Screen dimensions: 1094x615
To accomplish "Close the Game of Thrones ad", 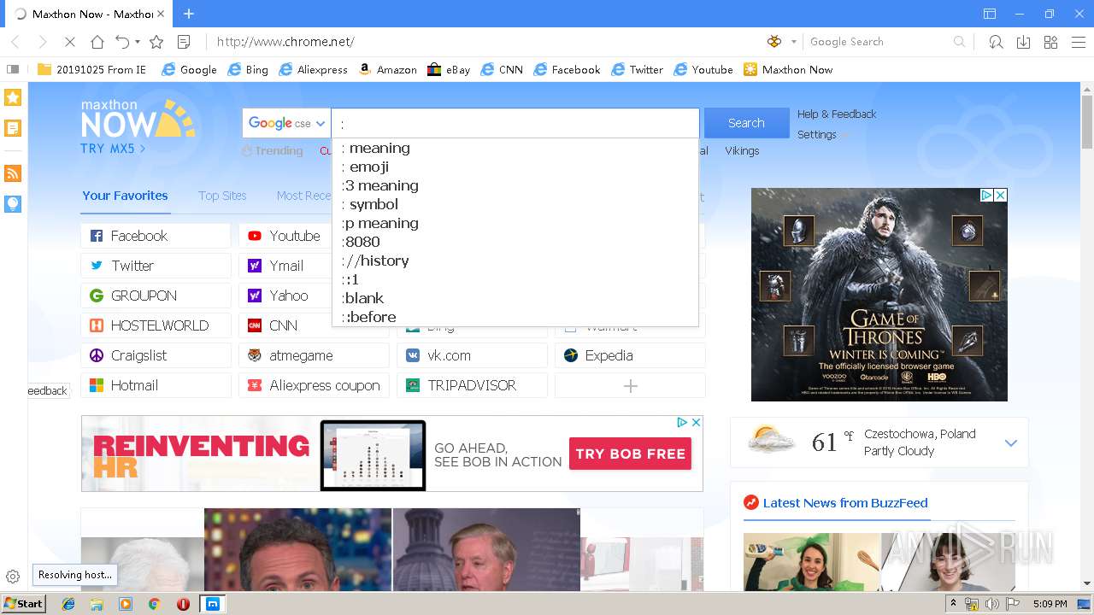I will point(1000,195).
